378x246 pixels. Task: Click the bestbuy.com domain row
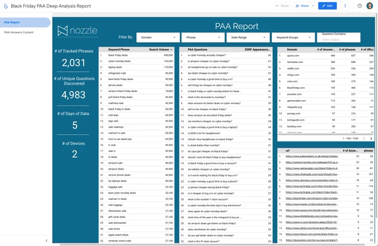(326, 126)
